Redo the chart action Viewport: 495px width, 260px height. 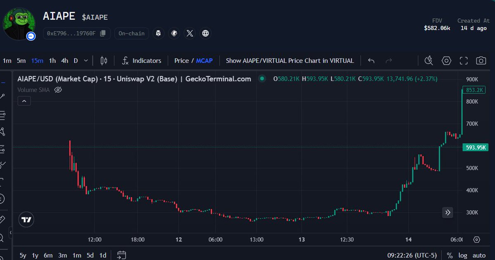(388, 61)
